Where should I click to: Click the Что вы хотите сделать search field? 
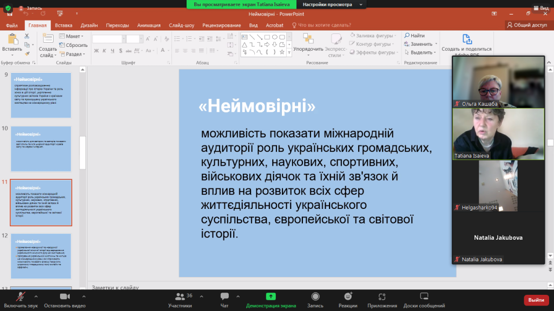point(321,25)
